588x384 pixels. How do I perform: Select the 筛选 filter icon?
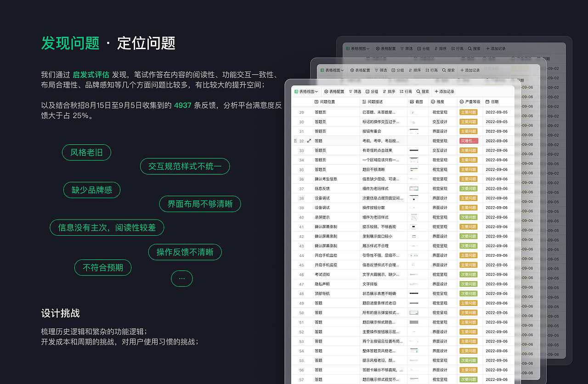pos(351,91)
